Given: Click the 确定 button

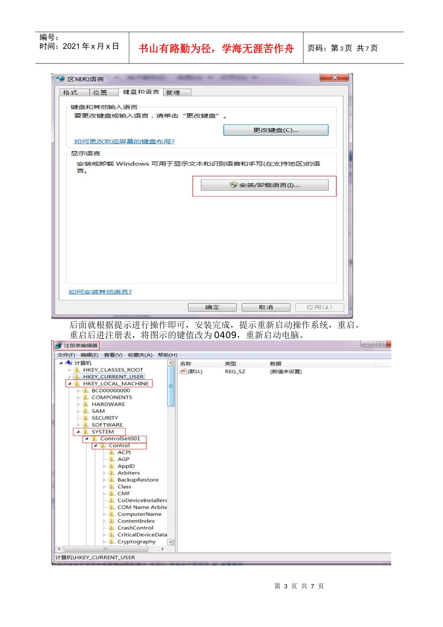Looking at the screenshot, I should [212, 307].
